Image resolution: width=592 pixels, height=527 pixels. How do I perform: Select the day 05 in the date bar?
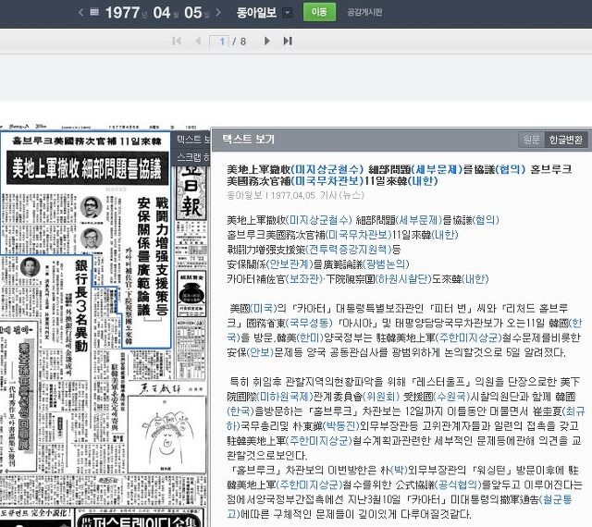click(193, 12)
